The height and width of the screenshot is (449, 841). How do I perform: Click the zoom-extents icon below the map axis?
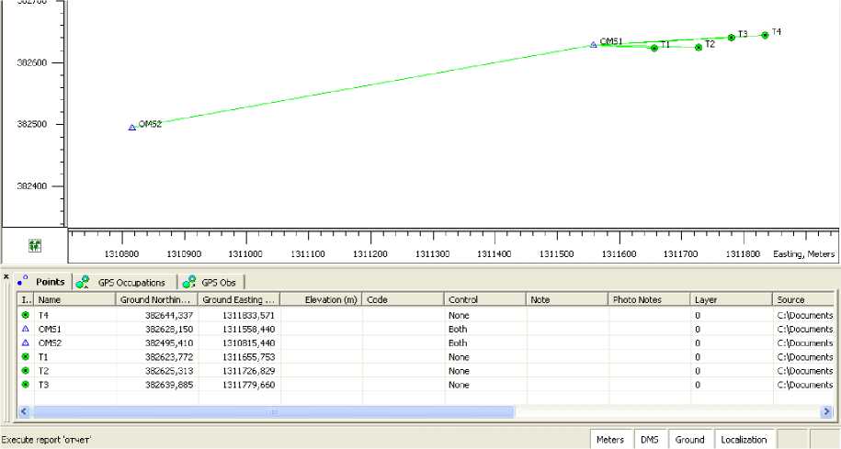click(x=35, y=245)
